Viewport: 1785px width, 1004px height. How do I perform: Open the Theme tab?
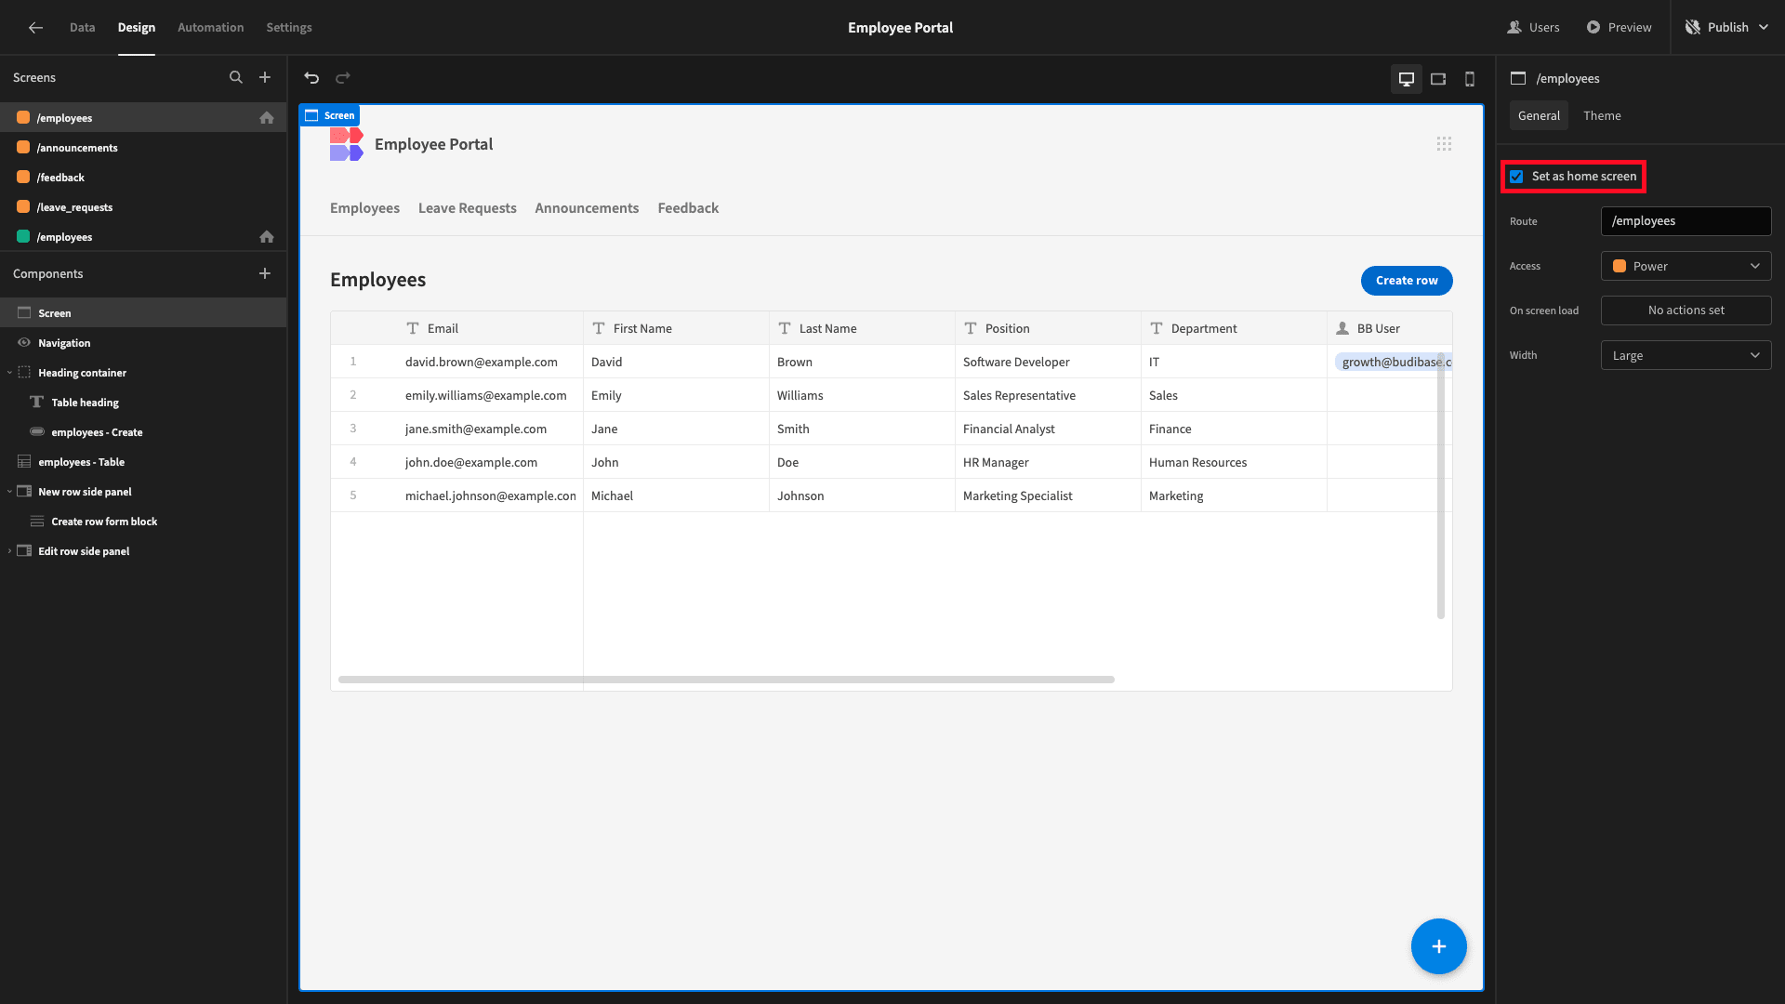pyautogui.click(x=1602, y=115)
